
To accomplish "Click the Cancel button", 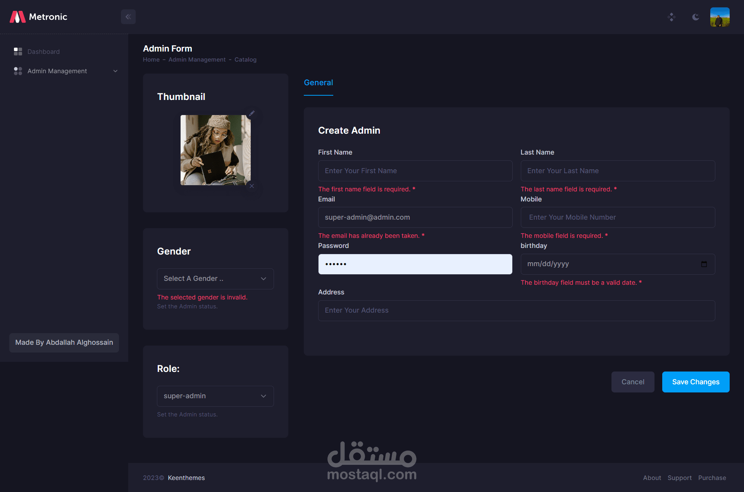I will click(x=632, y=382).
